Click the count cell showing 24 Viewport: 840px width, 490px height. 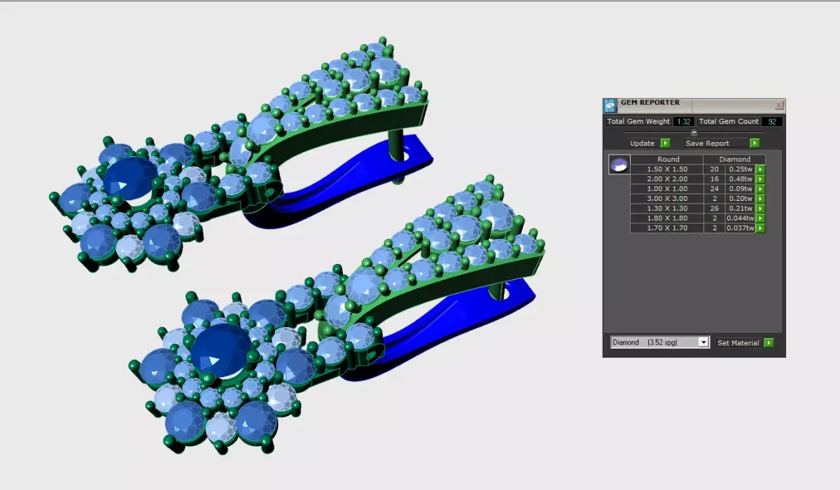click(715, 188)
